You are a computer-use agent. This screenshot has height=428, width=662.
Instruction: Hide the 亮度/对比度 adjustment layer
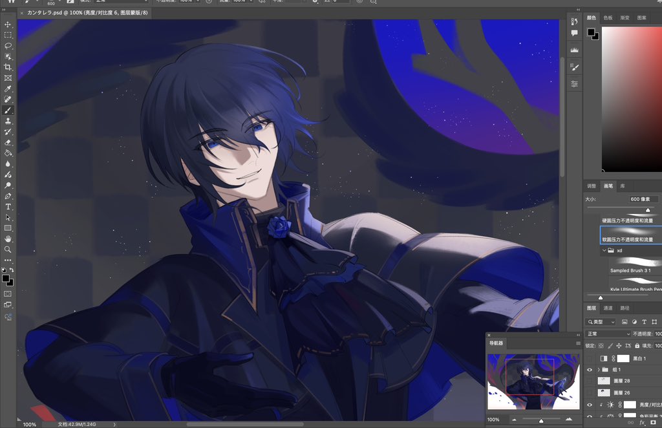pos(590,405)
